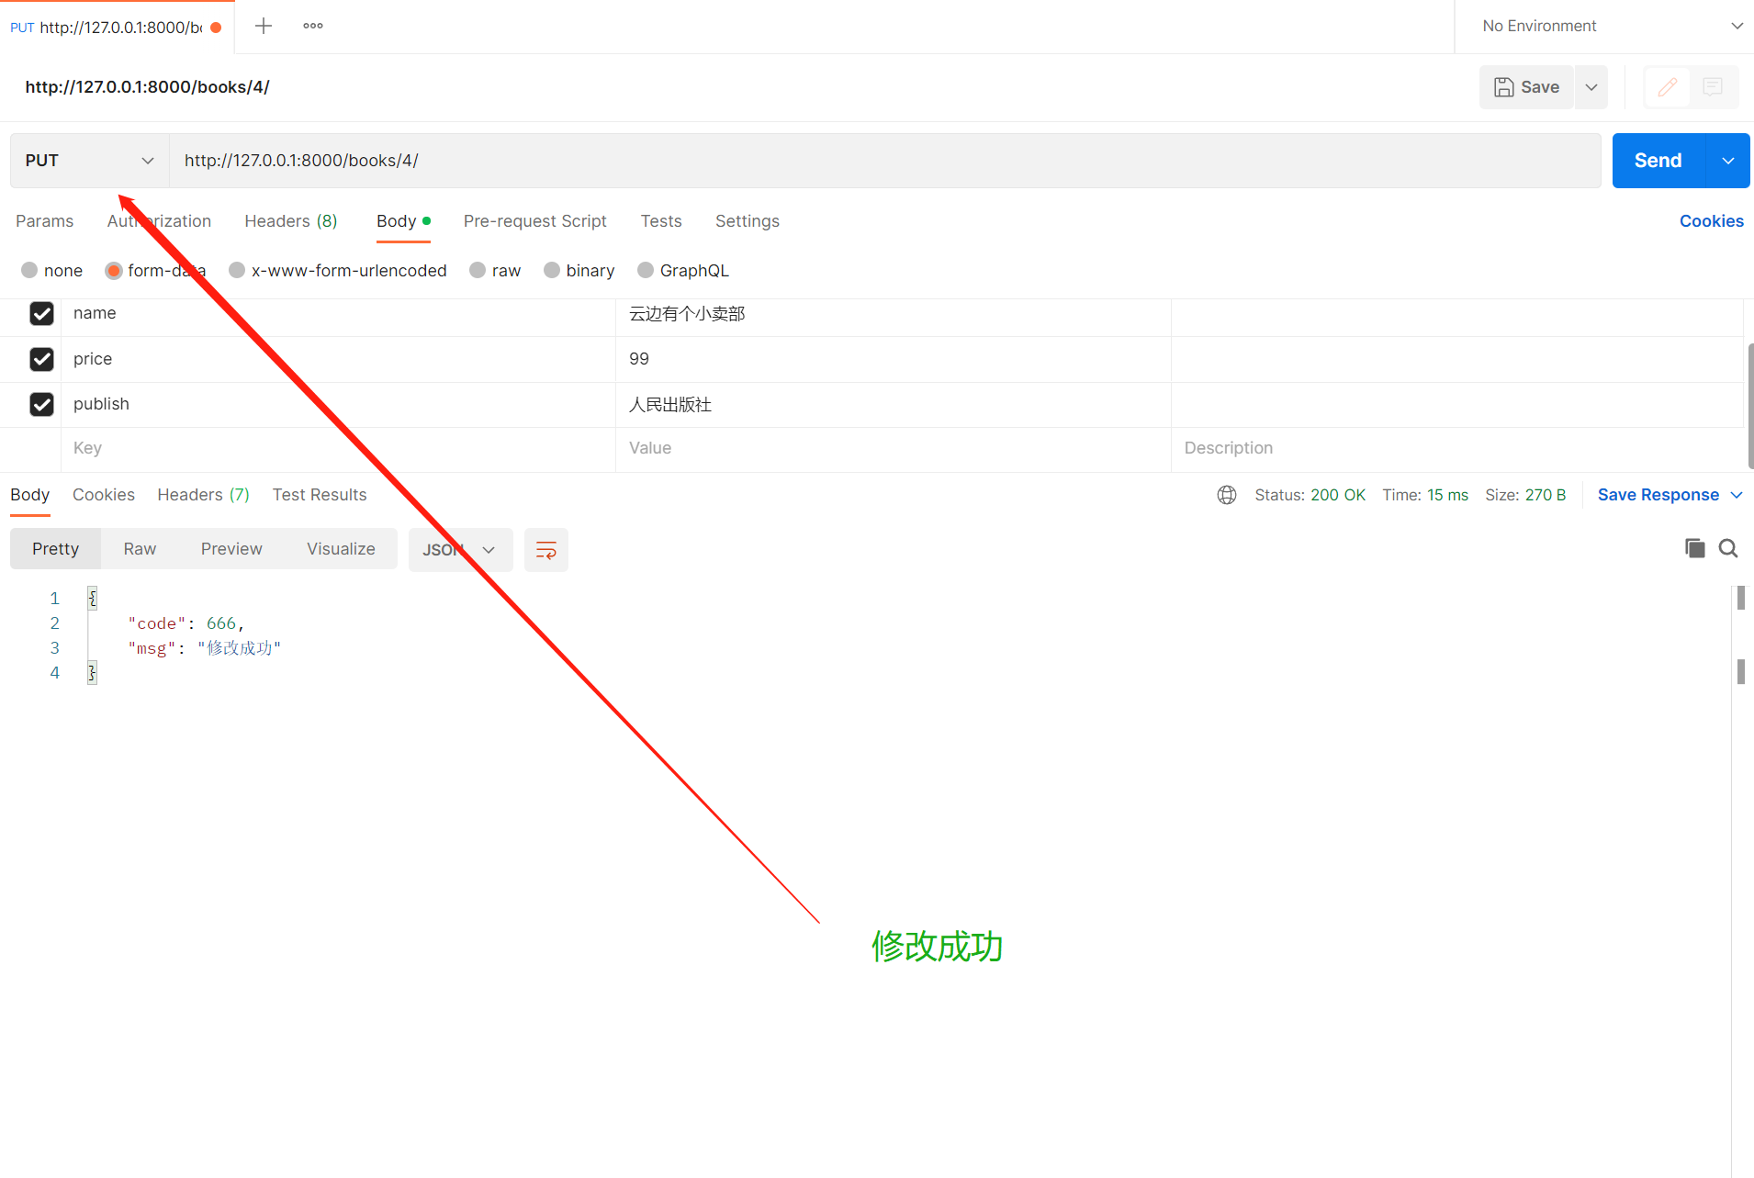The width and height of the screenshot is (1754, 1178).
Task: Click response line "code": 666
Action: coord(186,623)
